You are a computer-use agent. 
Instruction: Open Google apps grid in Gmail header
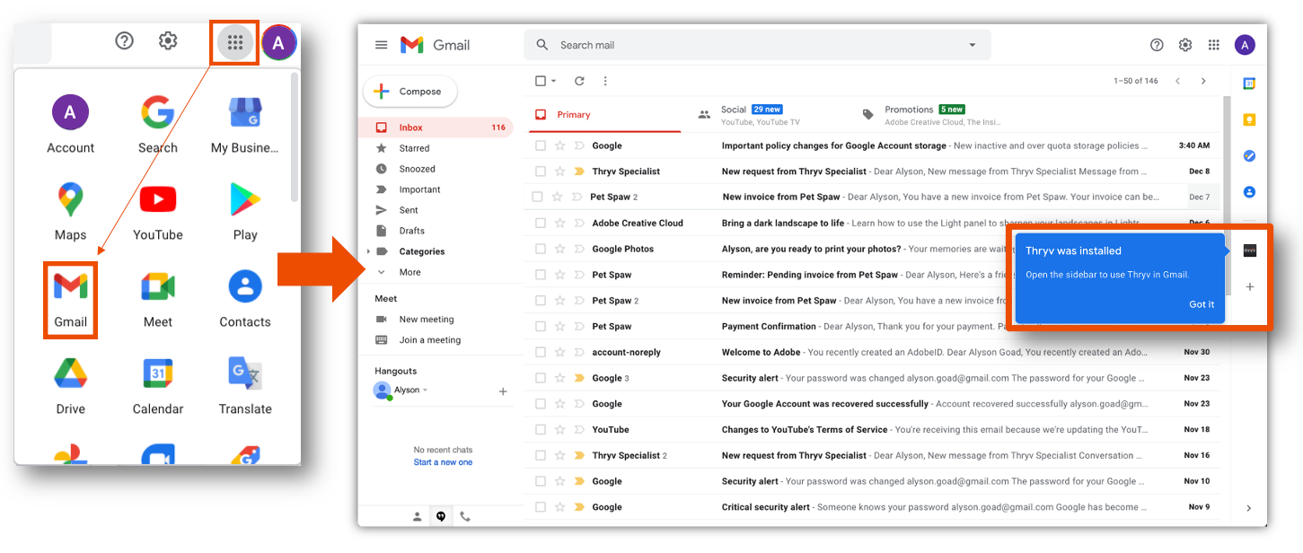tap(1214, 45)
